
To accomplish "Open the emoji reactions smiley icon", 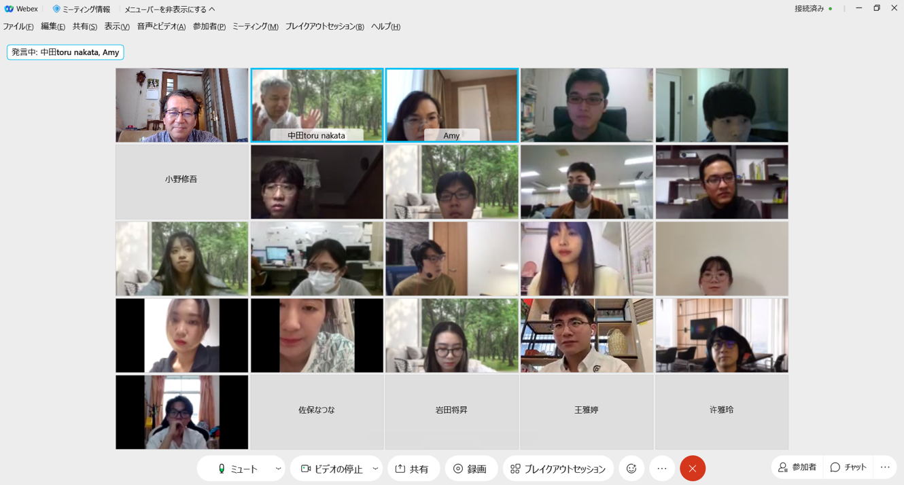I will pos(631,469).
